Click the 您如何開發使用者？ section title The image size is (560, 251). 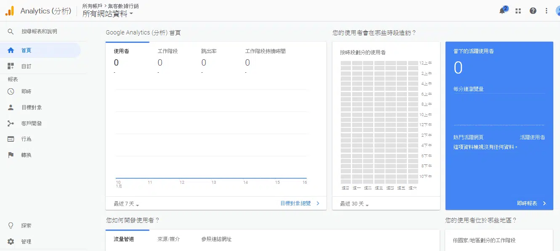[133, 220]
